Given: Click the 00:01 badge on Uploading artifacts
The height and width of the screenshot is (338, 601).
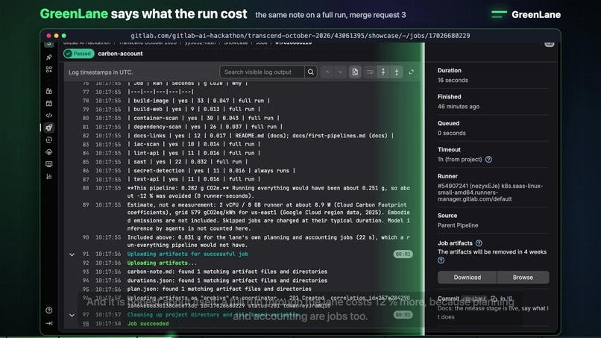Looking at the screenshot, I should (x=403, y=254).
